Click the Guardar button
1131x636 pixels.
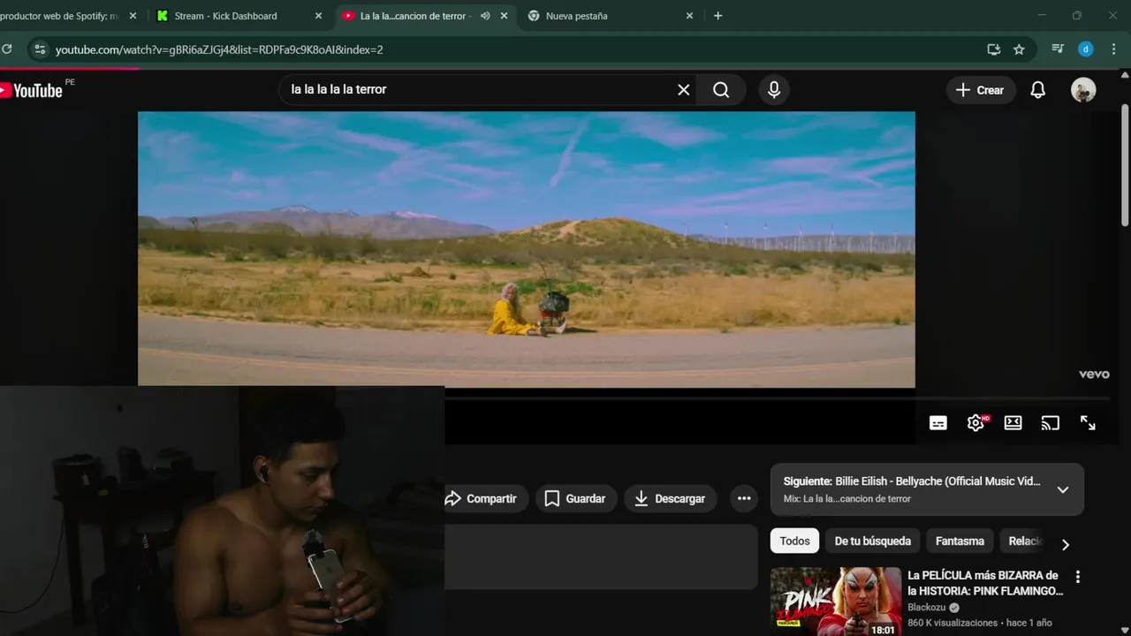pos(575,498)
